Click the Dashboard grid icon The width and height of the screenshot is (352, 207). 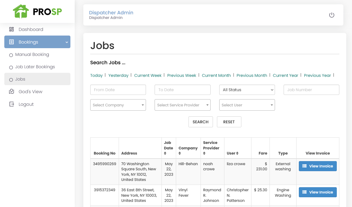point(11,29)
